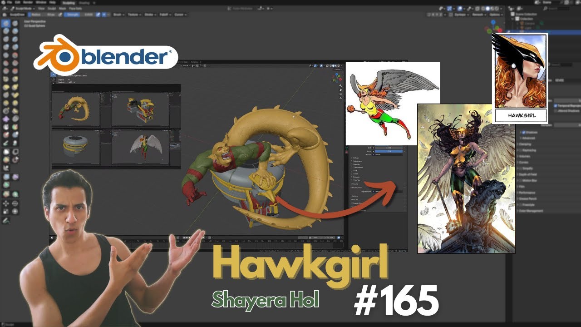Select the Smooth brush tool
The width and height of the screenshot is (581, 327).
15,55
